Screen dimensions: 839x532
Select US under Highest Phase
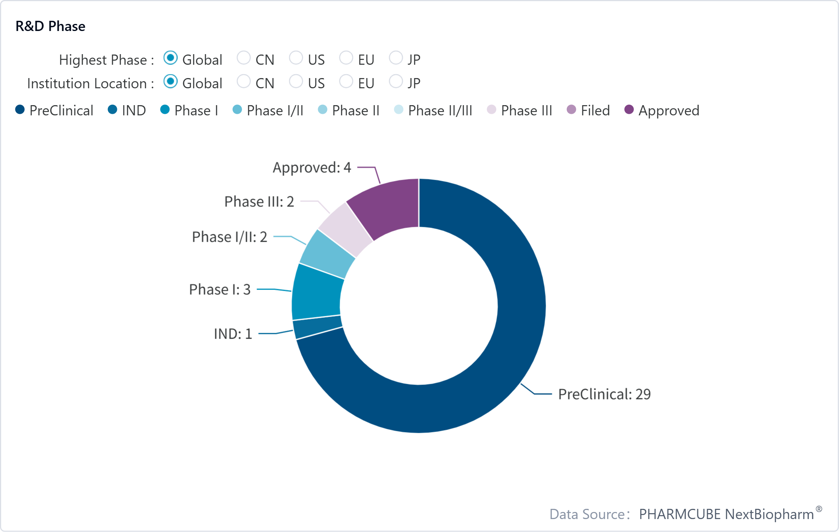(296, 58)
